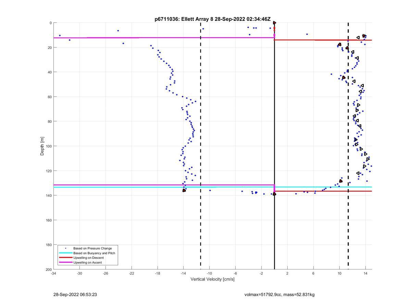This screenshot has width=411, height=303.
Task: Click the x-axis tick label -6
Action: 235,273
